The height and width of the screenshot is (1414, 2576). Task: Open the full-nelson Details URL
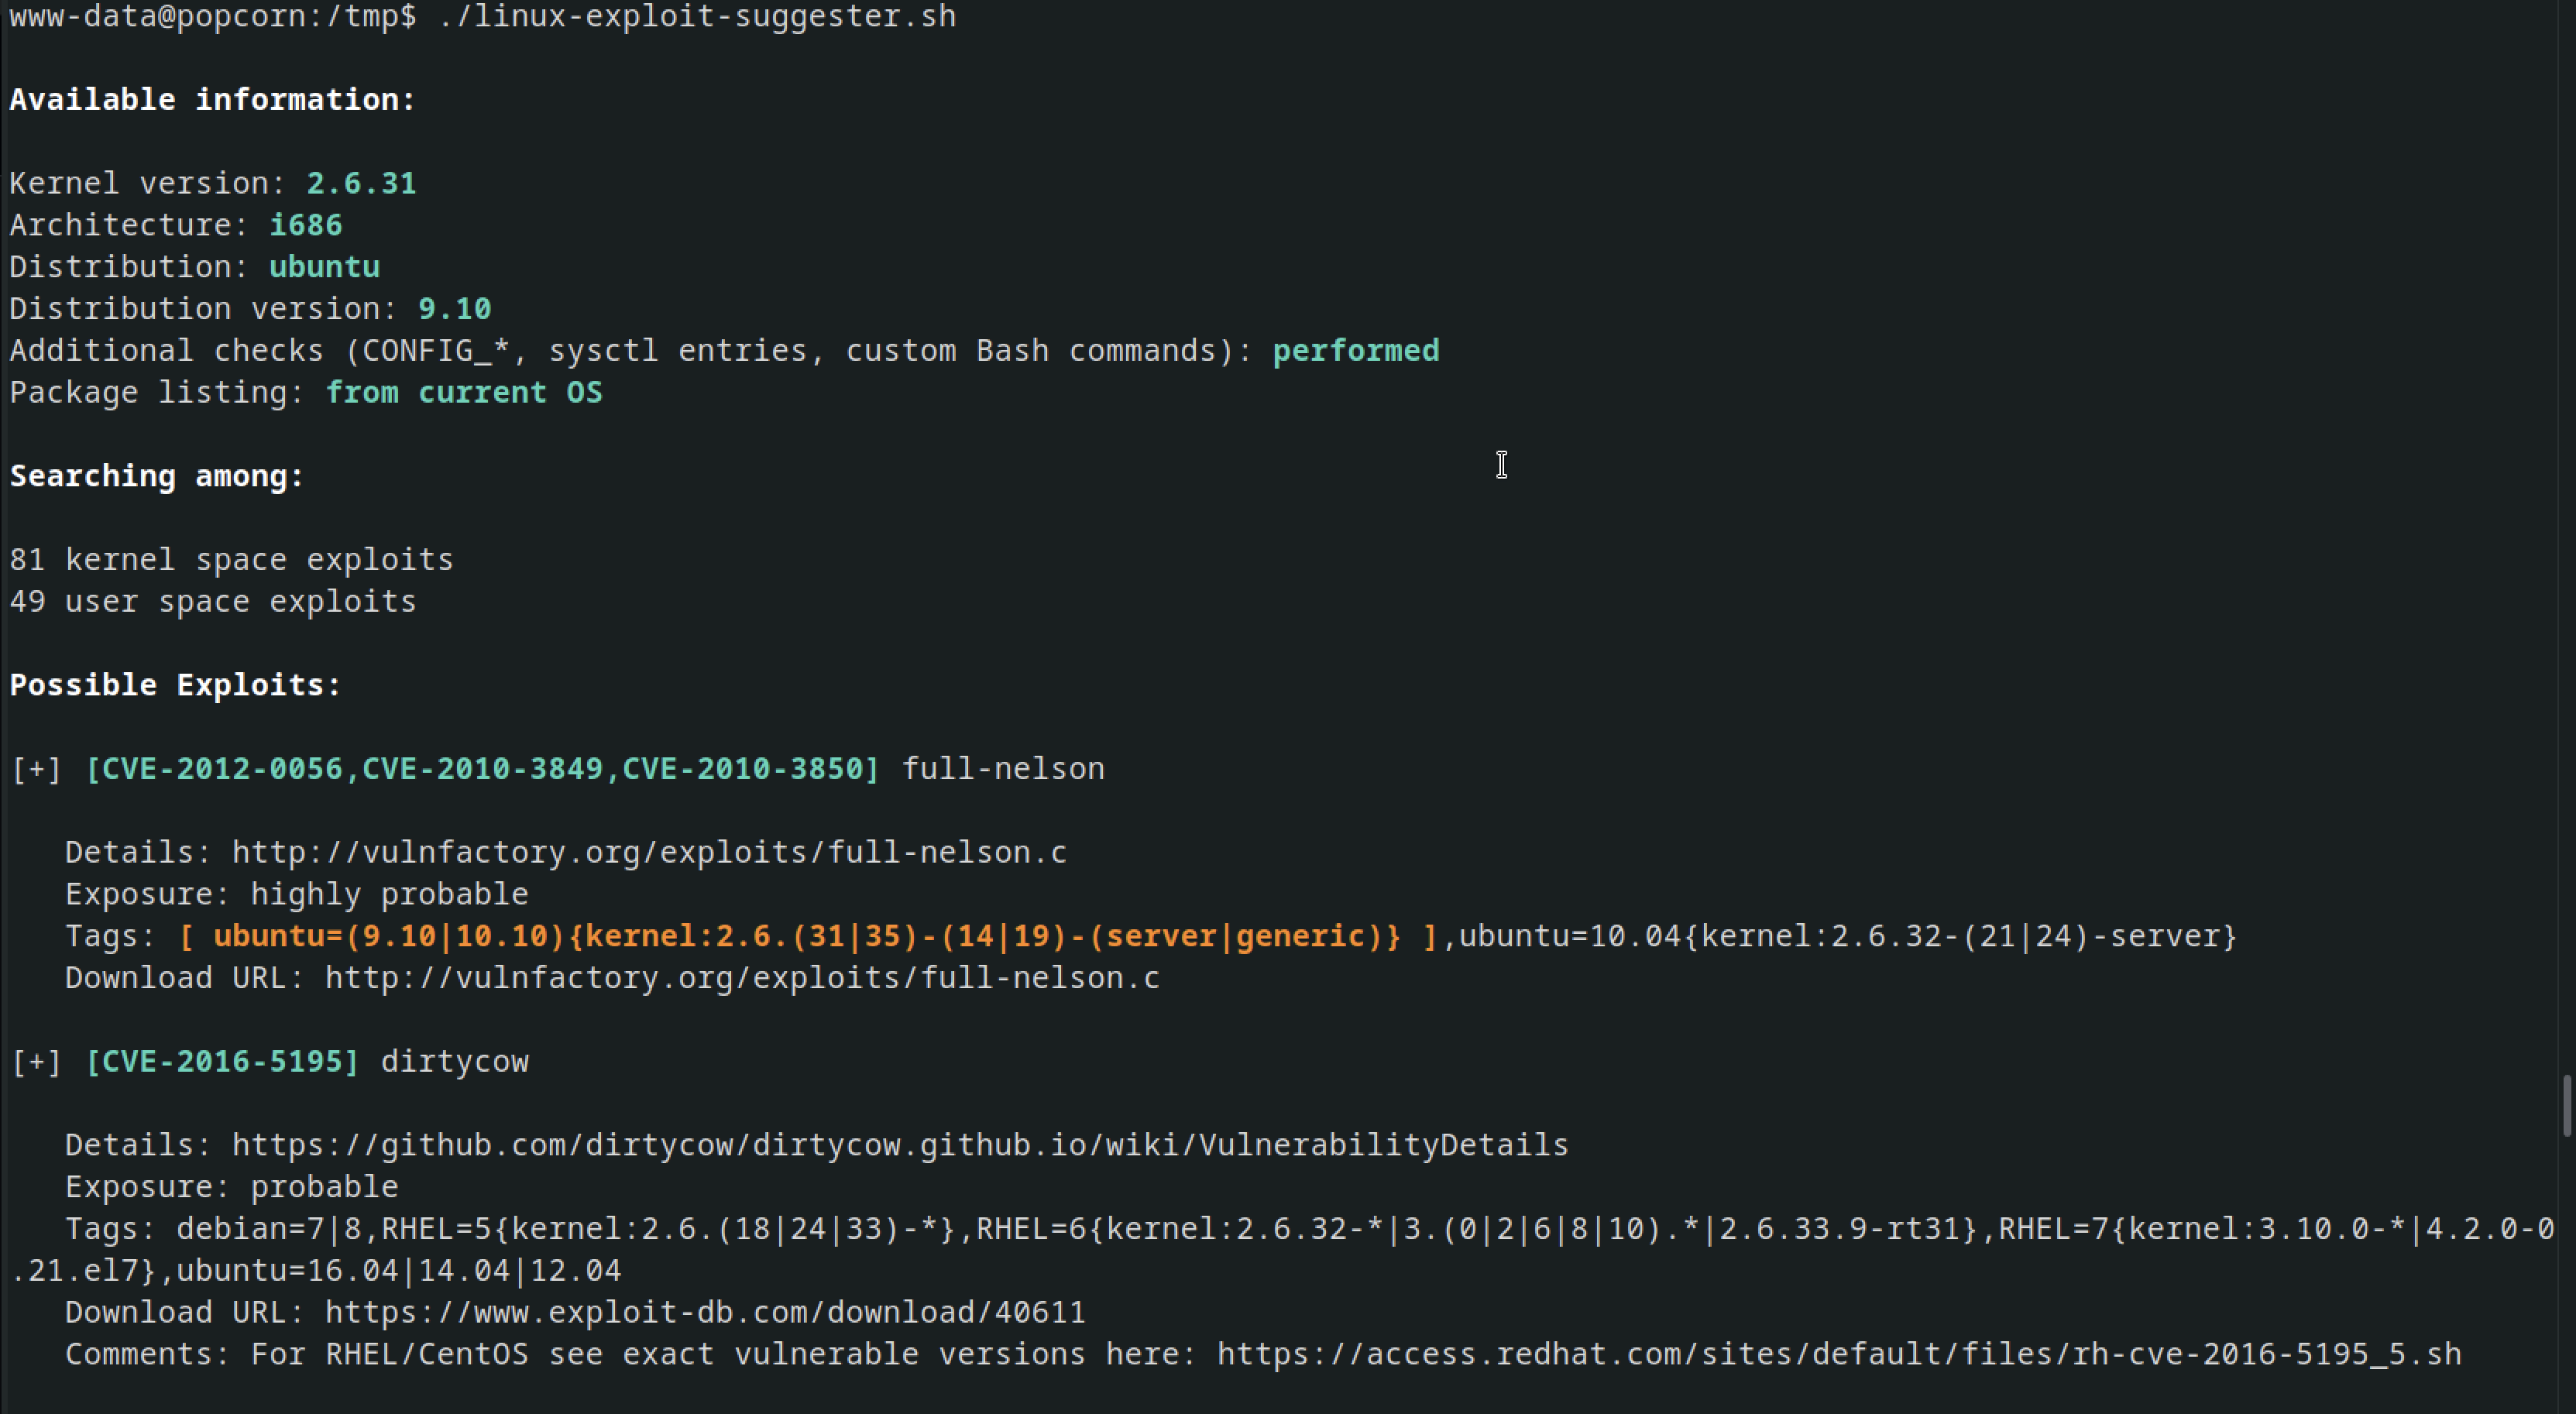(649, 853)
